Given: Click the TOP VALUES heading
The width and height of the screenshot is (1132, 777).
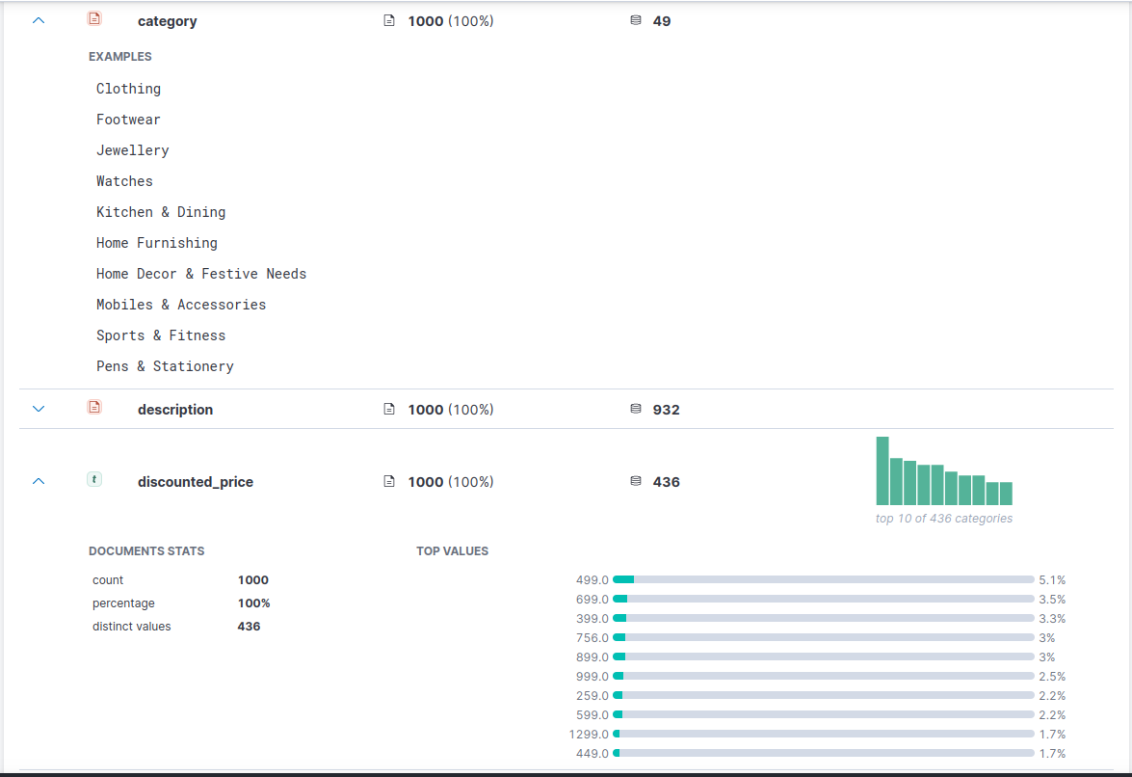Looking at the screenshot, I should (x=453, y=551).
